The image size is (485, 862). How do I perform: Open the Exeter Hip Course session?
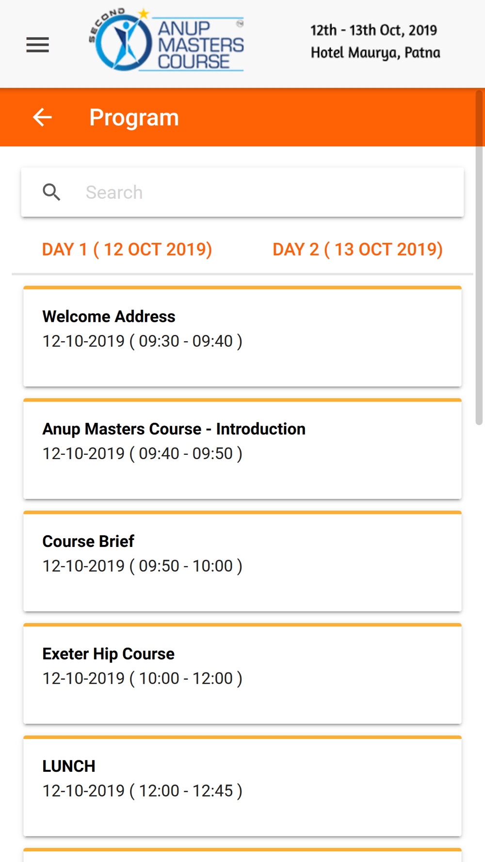click(242, 674)
